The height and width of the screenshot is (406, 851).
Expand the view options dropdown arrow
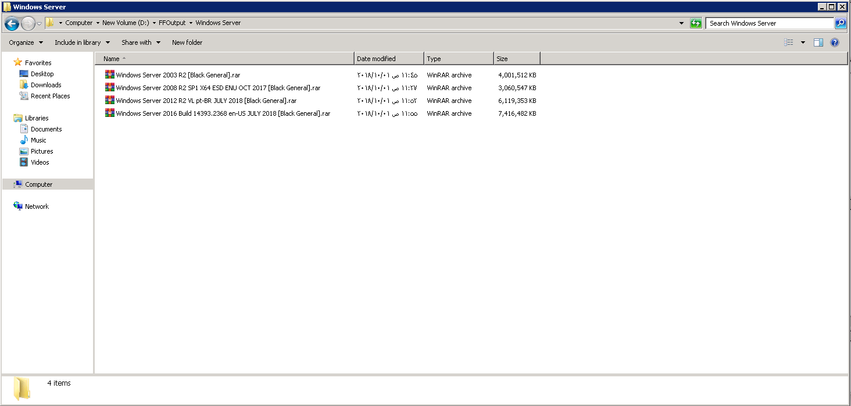803,42
